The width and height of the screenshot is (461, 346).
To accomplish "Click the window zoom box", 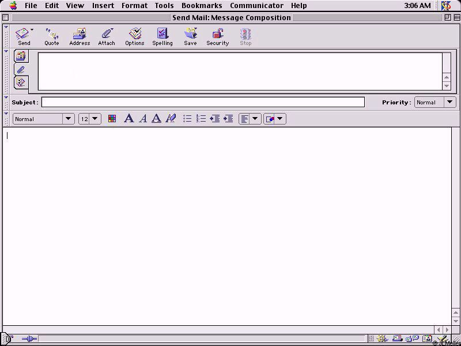I will [448, 18].
